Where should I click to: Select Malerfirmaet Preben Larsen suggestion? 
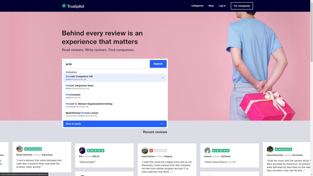[x=115, y=114]
